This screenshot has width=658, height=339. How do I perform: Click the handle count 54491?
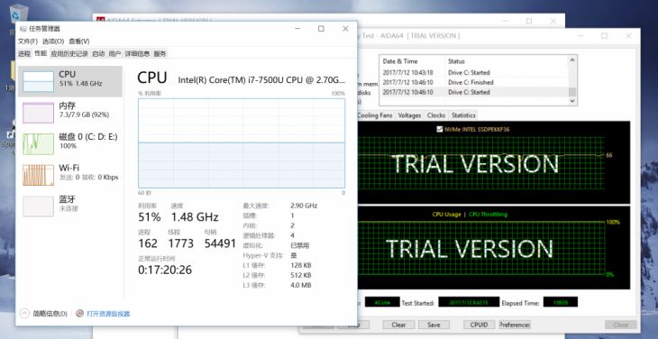pyautogui.click(x=220, y=243)
